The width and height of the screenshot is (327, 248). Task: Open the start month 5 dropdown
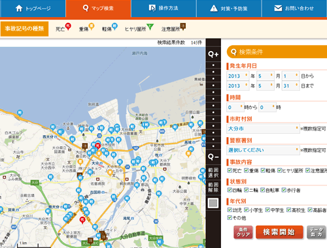click(266, 76)
